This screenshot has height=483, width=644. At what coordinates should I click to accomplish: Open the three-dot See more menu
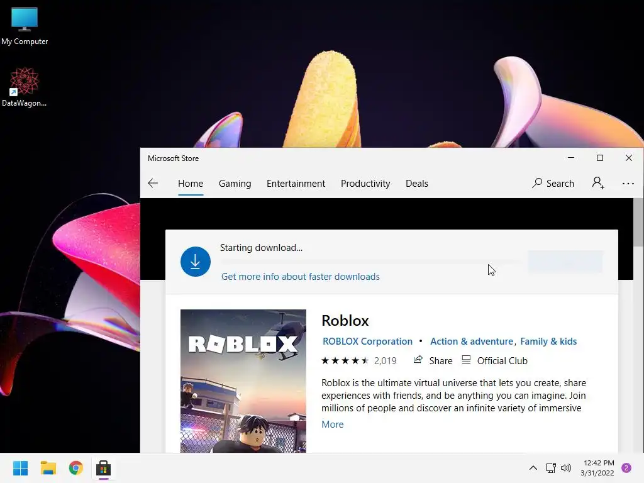tap(628, 184)
